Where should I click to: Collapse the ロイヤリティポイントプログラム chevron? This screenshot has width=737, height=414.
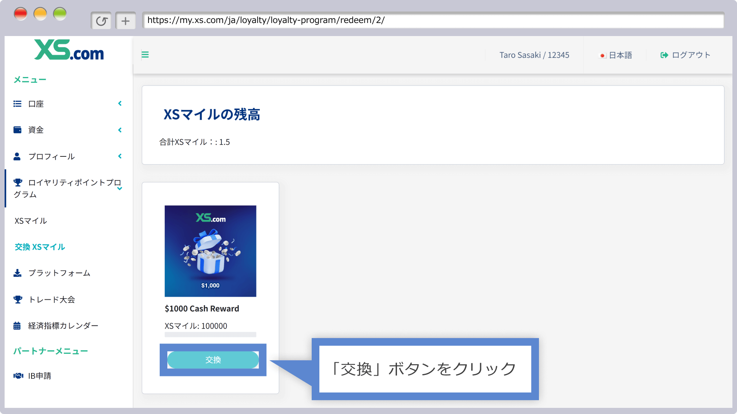120,189
